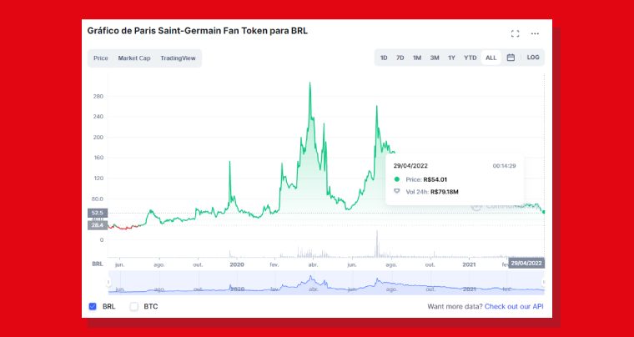This screenshot has height=337, width=634.
Task: Switch to the TradingView tab
Action: pyautogui.click(x=178, y=58)
